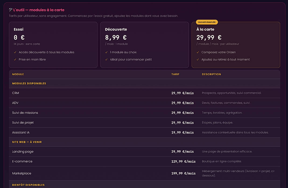Click checkmark next to 'Idéal pour commencer petit'

click(106, 60)
